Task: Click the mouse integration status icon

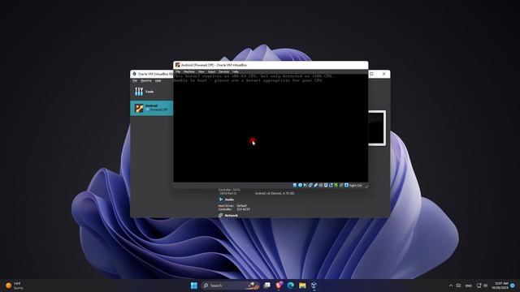Action: coord(341,186)
